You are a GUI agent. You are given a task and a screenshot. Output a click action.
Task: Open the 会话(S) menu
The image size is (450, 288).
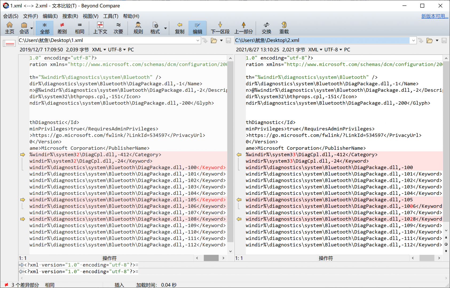tap(11, 16)
